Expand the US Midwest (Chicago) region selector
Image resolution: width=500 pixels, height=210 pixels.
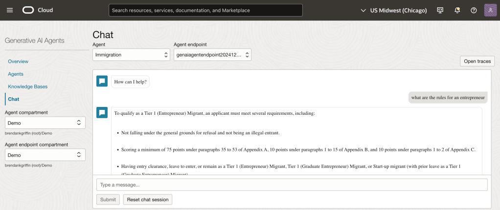[393, 10]
